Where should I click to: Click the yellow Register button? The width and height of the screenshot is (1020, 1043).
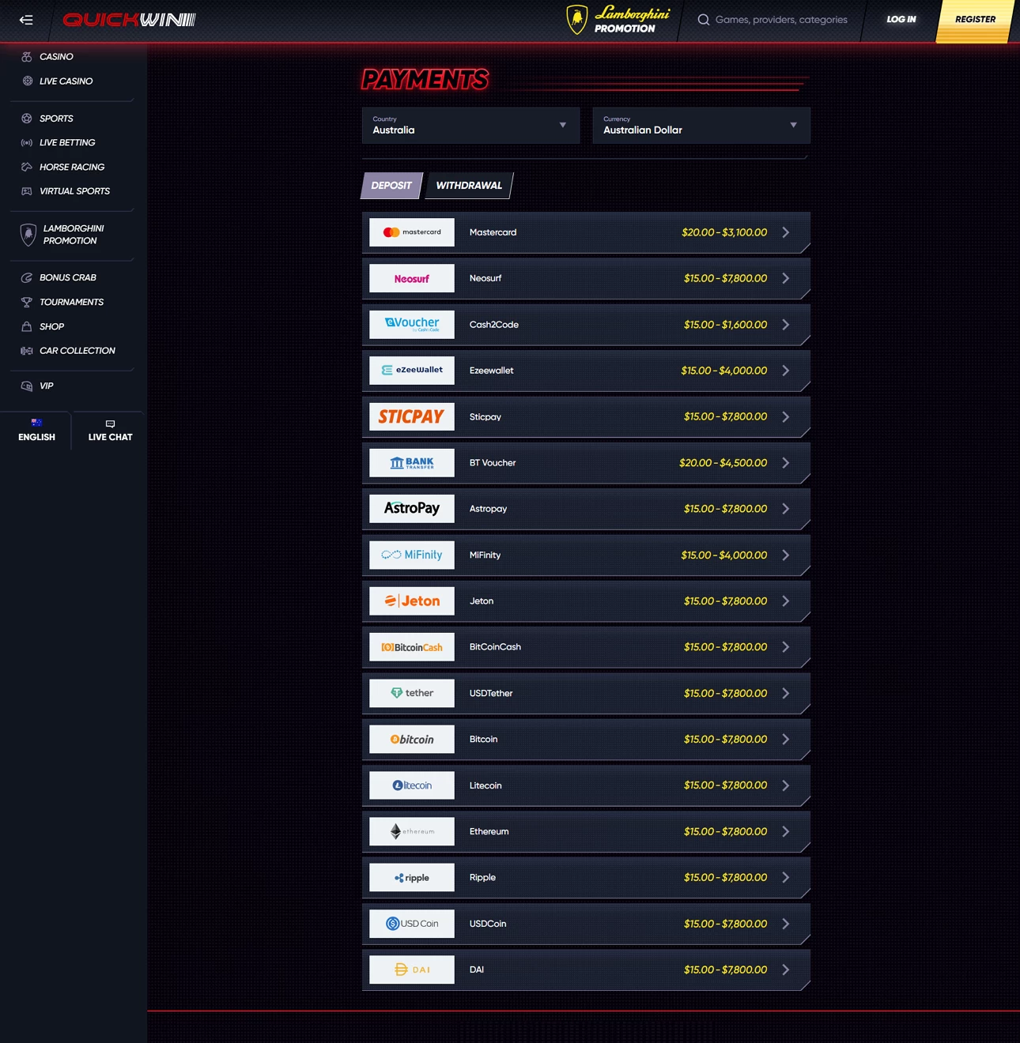pos(975,20)
